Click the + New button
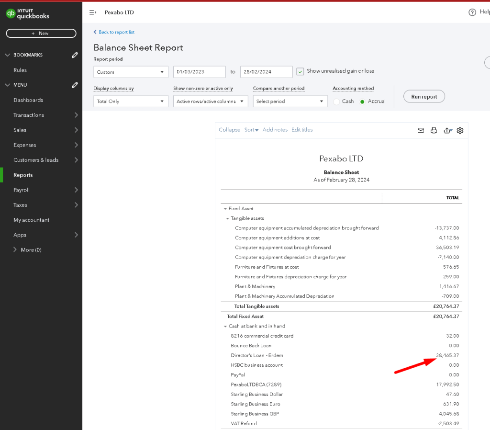 [x=41, y=34]
